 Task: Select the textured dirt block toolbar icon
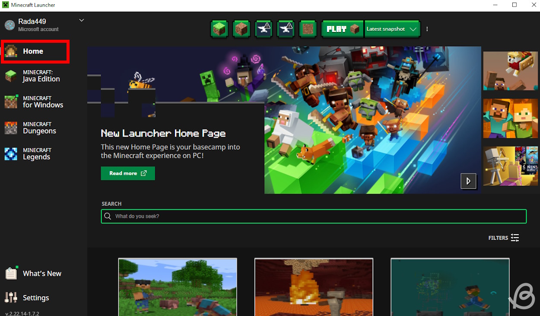pyautogui.click(x=308, y=29)
